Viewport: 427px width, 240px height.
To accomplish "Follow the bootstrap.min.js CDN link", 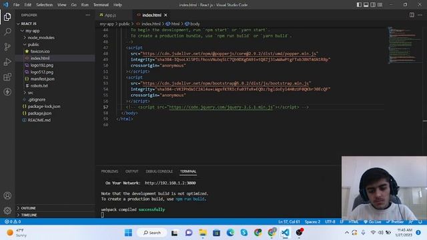I will click(226, 83).
